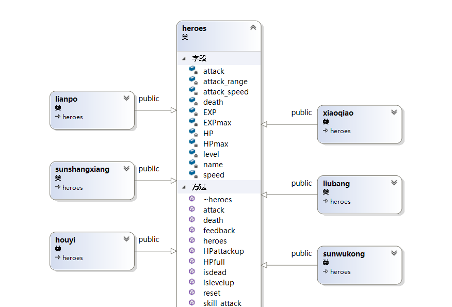Image resolution: width=452 pixels, height=307 pixels.
Task: Collapse the heroes class box
Action: click(x=253, y=28)
